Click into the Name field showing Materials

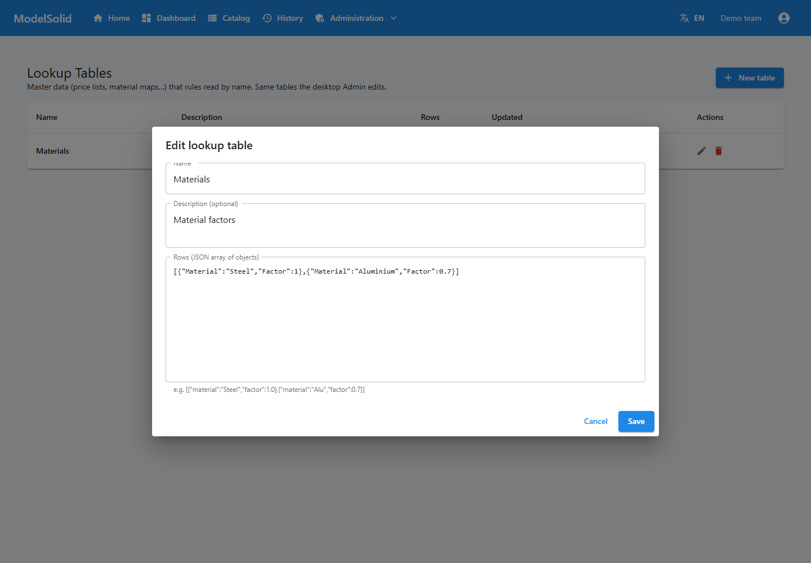pos(405,179)
